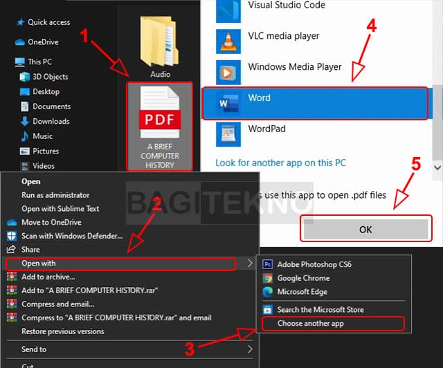Click the WinRAR icon beside Compress and email...

[12, 304]
